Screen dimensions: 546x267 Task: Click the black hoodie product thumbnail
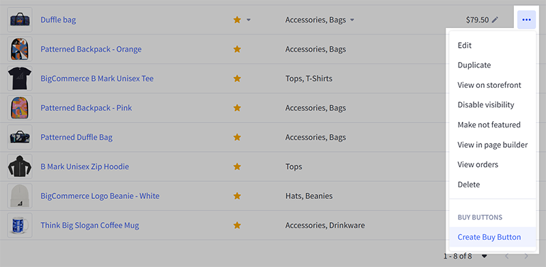(20, 166)
